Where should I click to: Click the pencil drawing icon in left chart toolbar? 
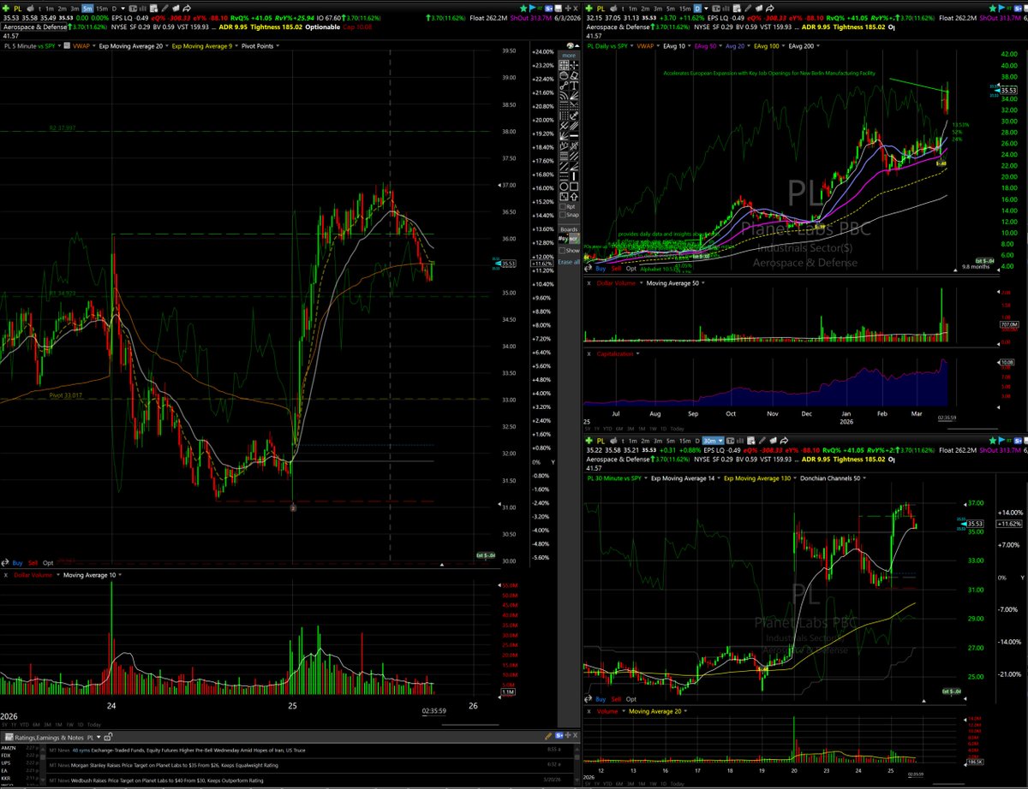[164, 9]
